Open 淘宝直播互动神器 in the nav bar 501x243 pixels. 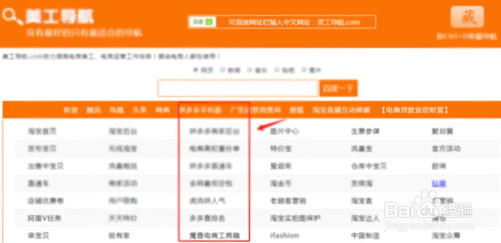[x=341, y=110]
